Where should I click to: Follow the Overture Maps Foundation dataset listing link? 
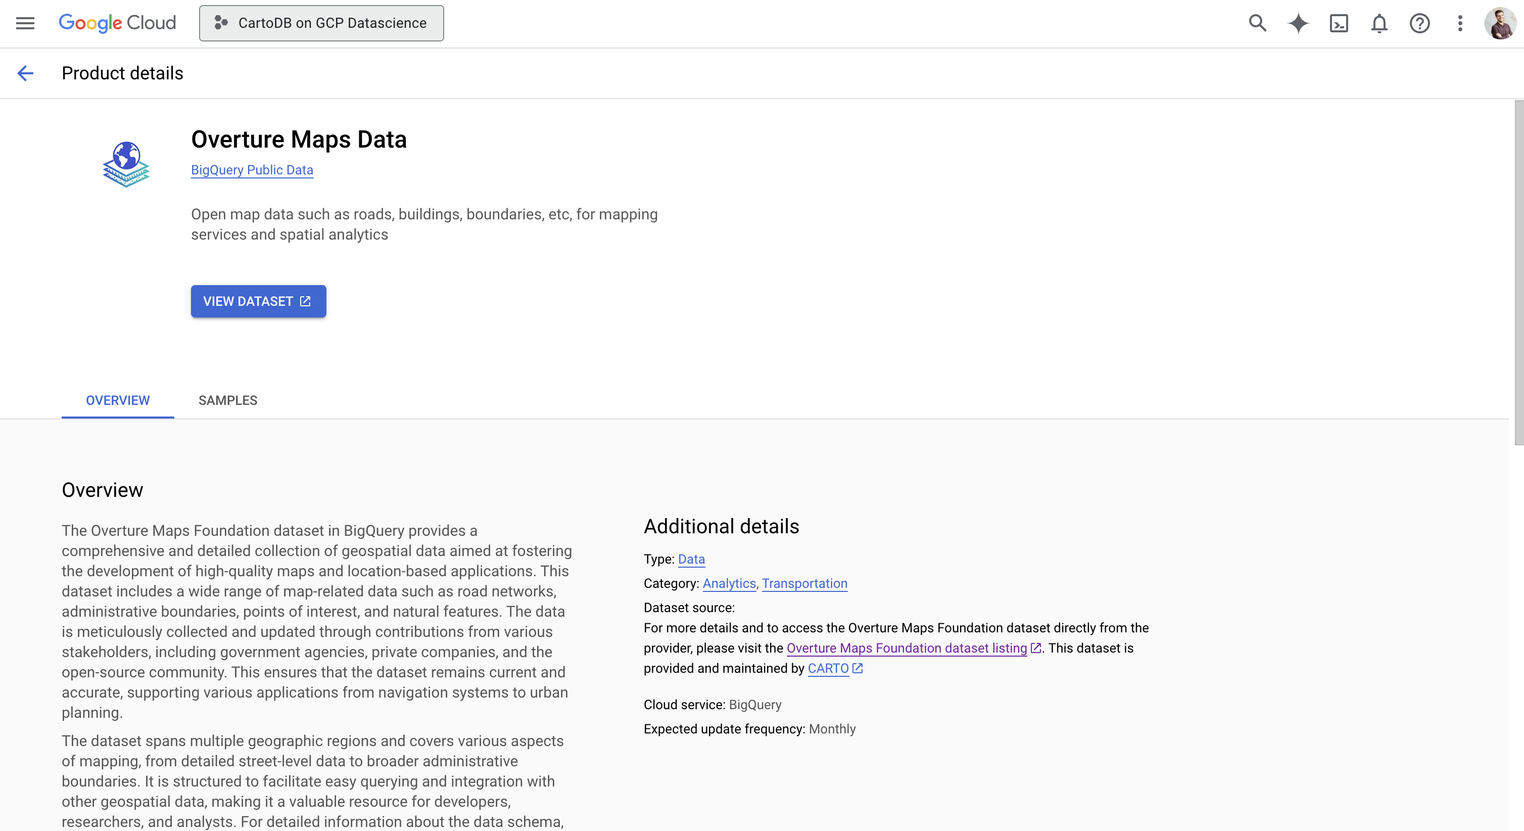pyautogui.click(x=907, y=648)
